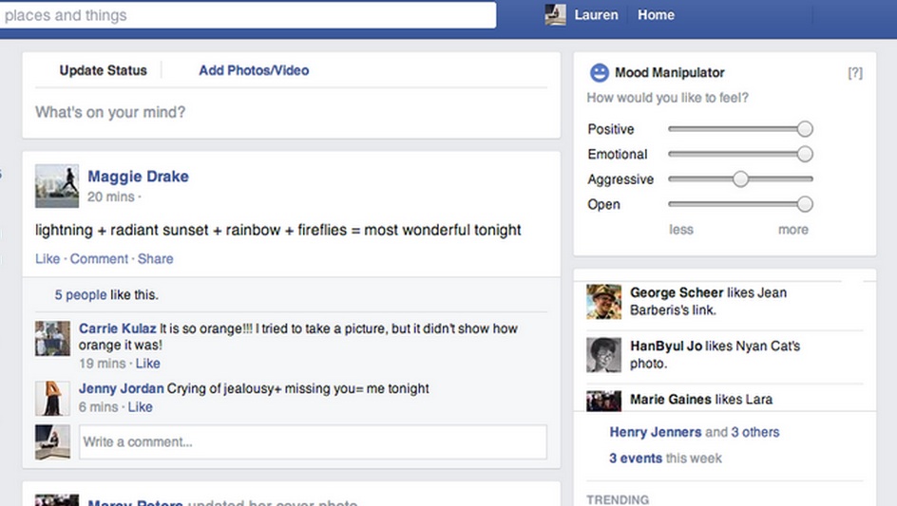The height and width of the screenshot is (506, 897).
Task: Open Carrie Kulaz's profile link
Action: click(x=117, y=328)
